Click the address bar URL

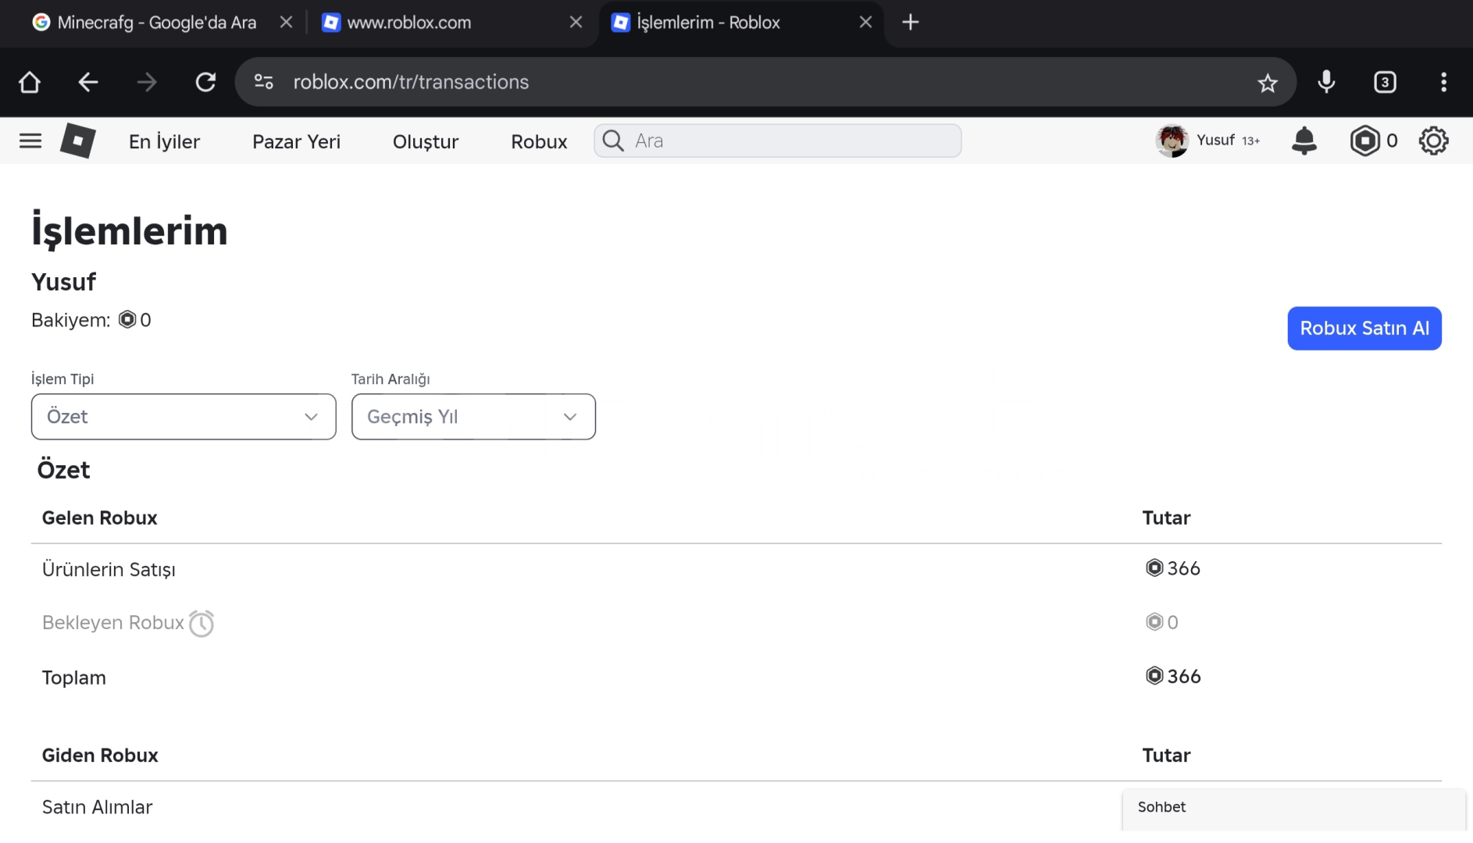click(411, 82)
